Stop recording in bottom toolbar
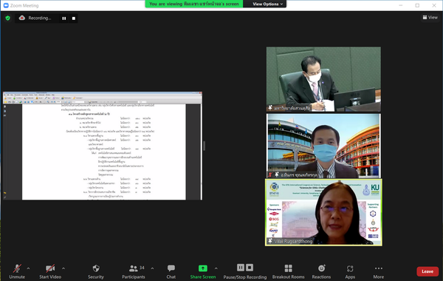 pos(250,268)
